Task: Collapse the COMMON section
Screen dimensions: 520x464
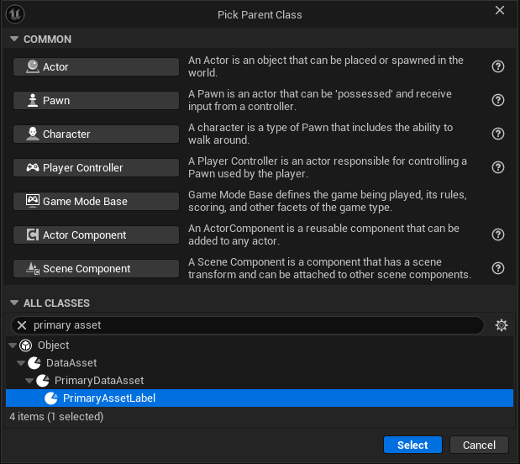Action: tap(14, 39)
